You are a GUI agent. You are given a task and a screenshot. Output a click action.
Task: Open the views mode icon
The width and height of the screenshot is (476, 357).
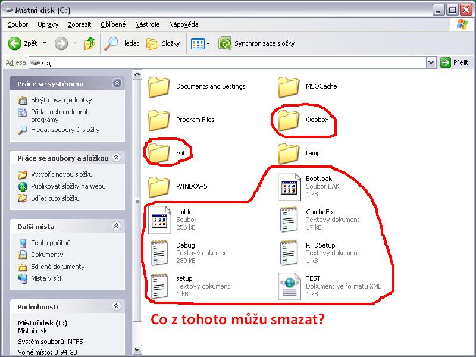[x=198, y=43]
